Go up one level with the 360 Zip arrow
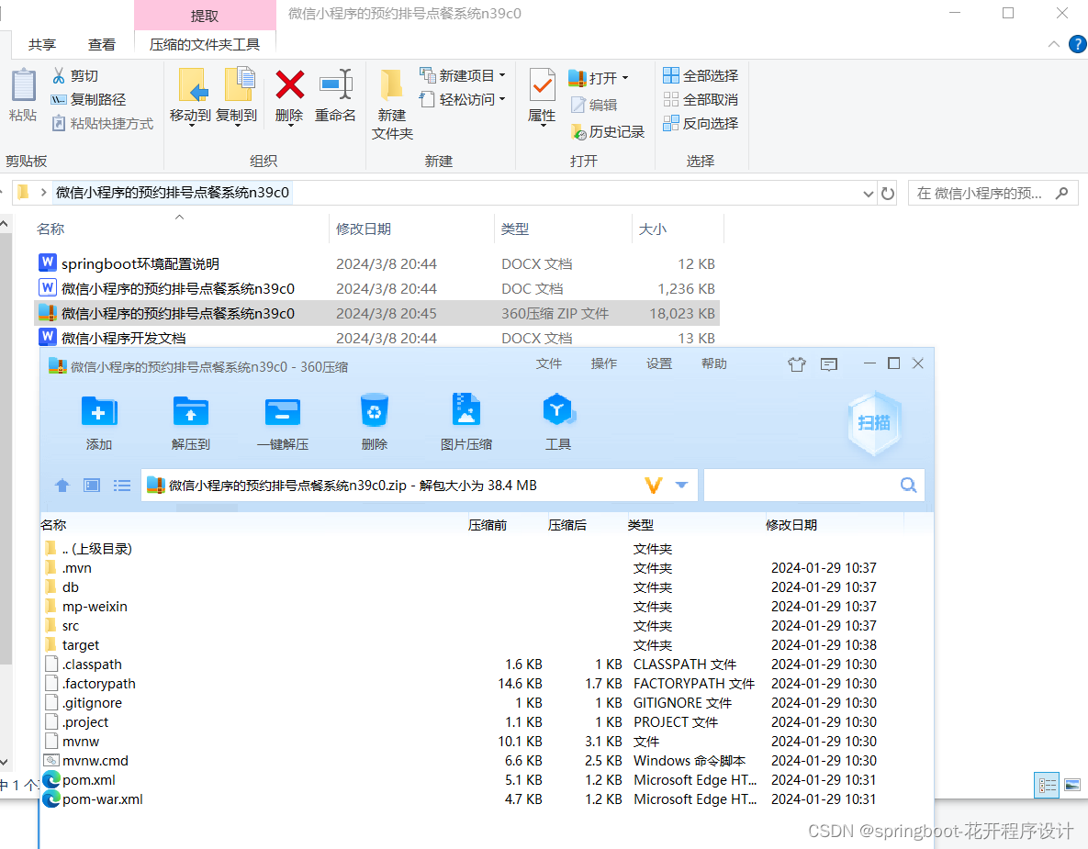Screen dimensions: 1088x849 click(x=62, y=486)
